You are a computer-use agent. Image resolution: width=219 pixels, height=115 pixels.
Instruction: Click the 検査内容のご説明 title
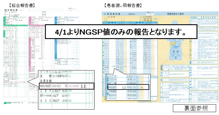175,14
